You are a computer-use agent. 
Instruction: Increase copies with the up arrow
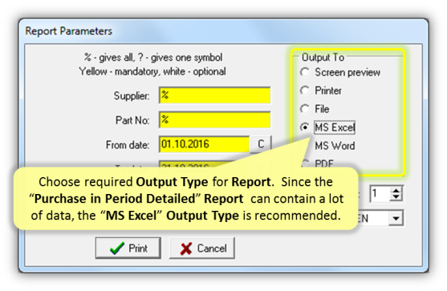396,190
